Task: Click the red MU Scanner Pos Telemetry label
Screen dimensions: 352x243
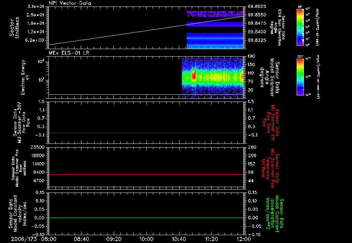Action: click(271, 168)
